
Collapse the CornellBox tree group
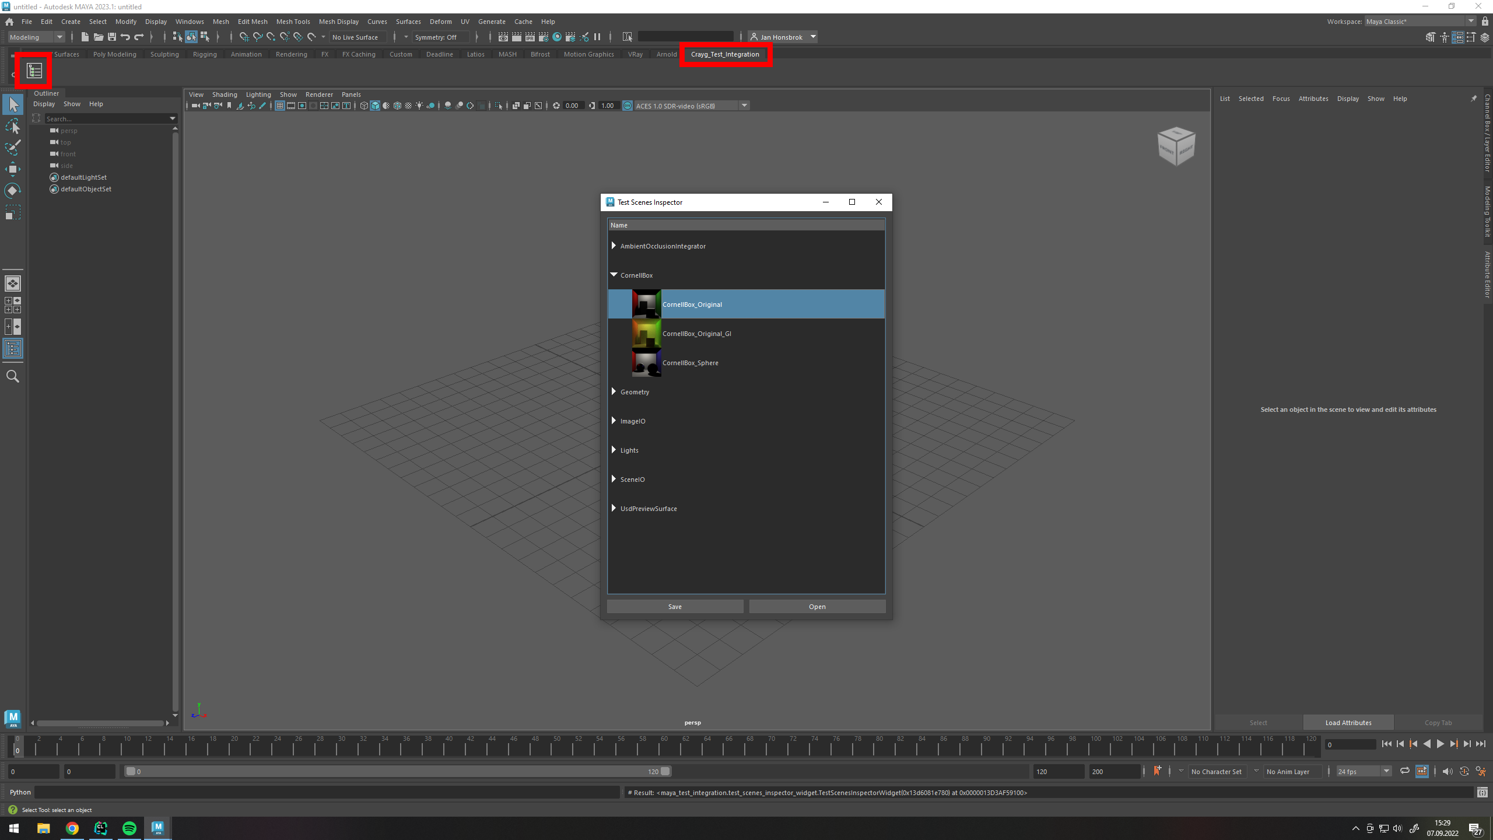[614, 275]
